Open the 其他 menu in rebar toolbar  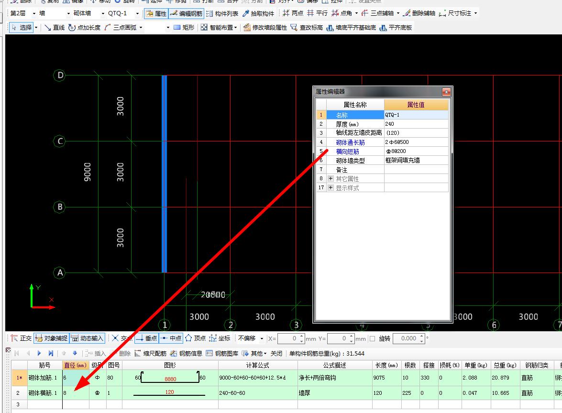(x=254, y=354)
